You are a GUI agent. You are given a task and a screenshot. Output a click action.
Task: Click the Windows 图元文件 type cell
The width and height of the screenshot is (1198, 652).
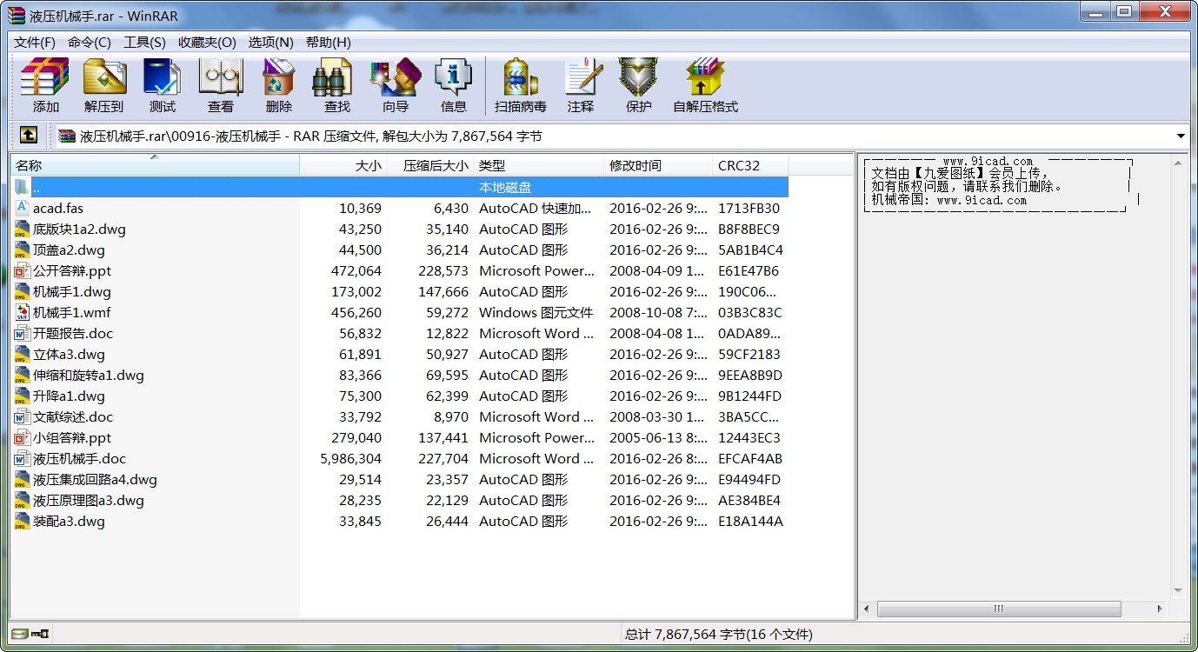coord(536,312)
